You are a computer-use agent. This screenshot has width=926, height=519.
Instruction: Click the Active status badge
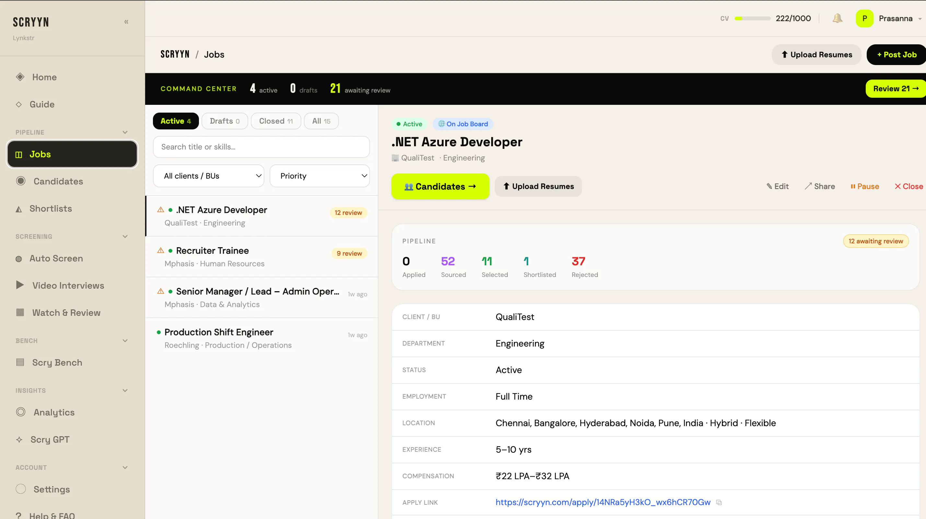pos(409,124)
